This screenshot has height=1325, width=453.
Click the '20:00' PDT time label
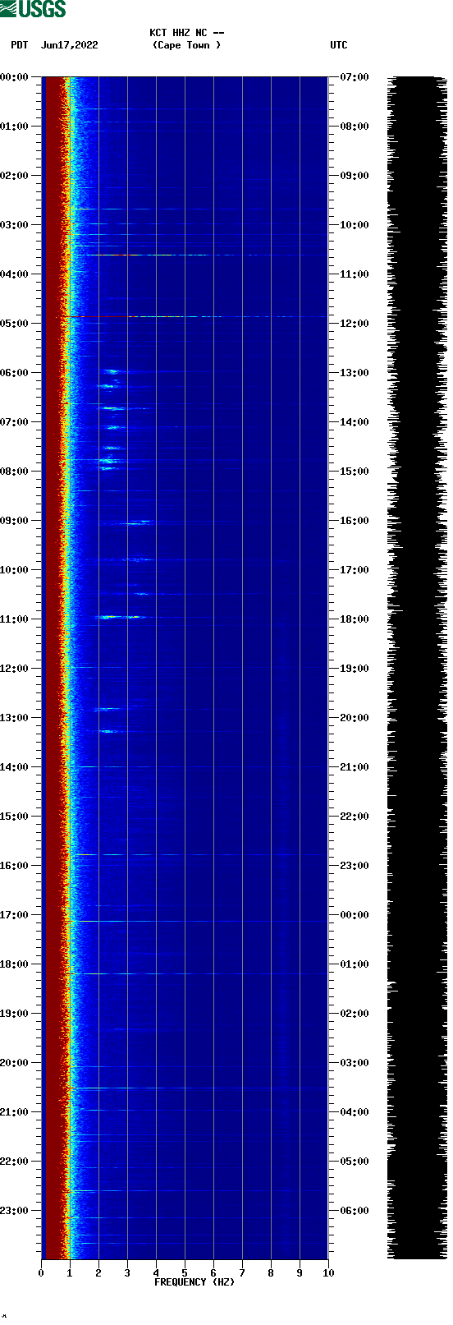click(x=15, y=1063)
